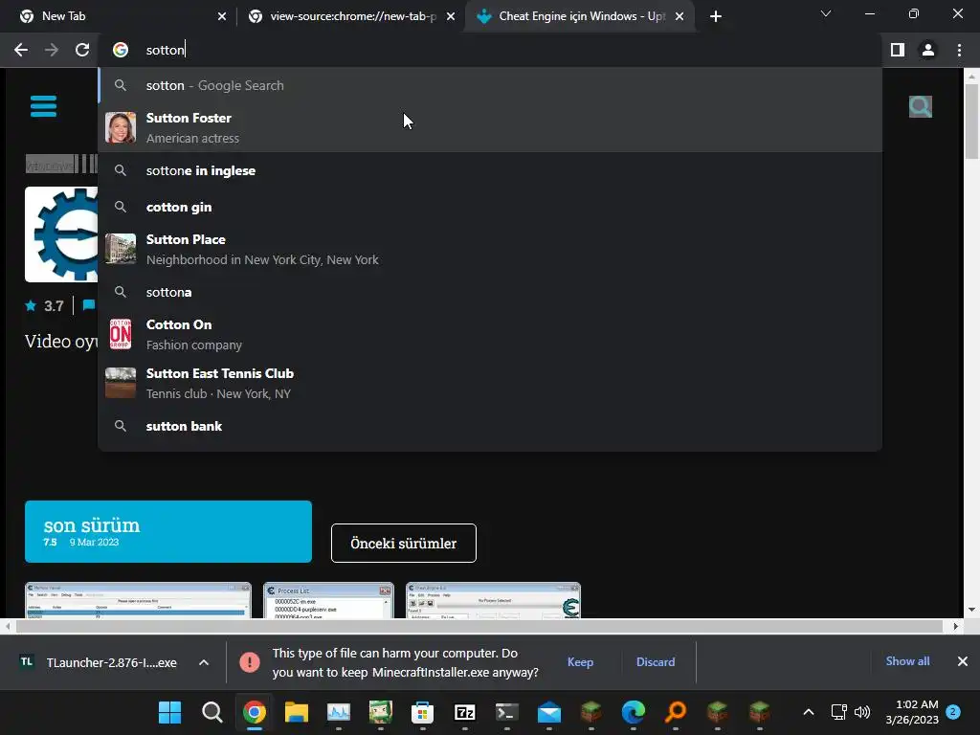Viewport: 980px width, 735px height.
Task: Open the terminal from the taskbar
Action: pos(507,712)
